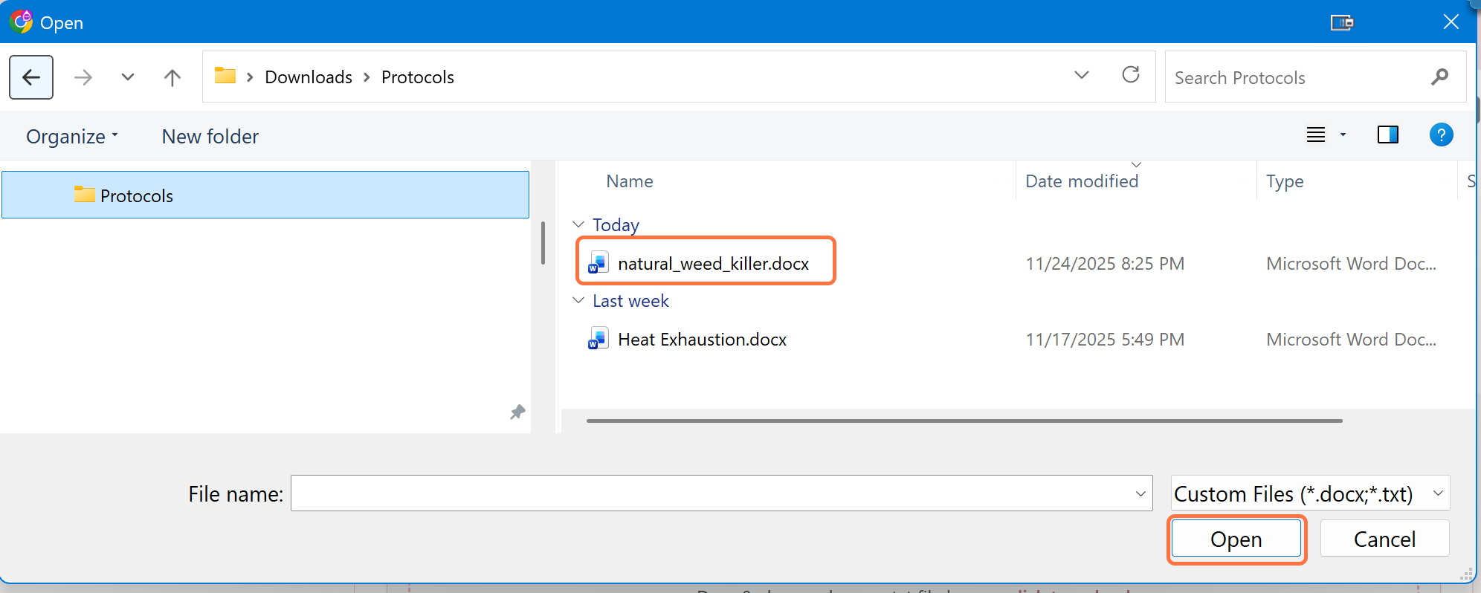Viewport: 1481px width, 593px height.
Task: Click New folder in the toolbar
Action: pyautogui.click(x=210, y=137)
